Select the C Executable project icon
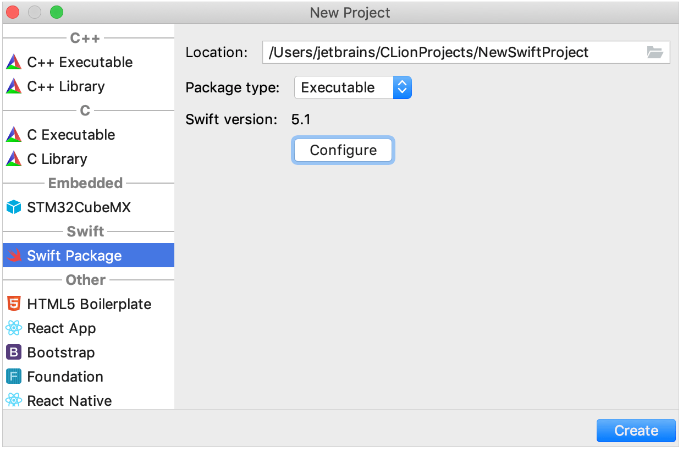This screenshot has height=452, width=683. click(15, 135)
